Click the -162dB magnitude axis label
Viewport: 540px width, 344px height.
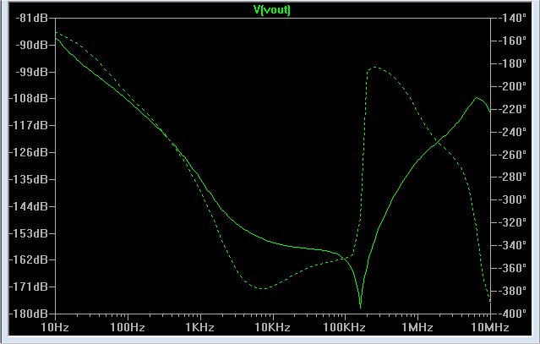point(28,259)
